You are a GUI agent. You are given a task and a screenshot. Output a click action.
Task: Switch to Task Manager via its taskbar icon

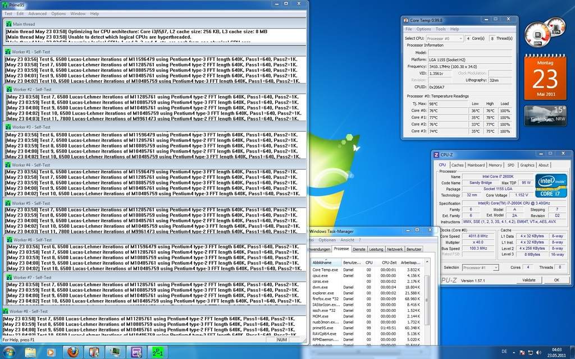(x=116, y=352)
